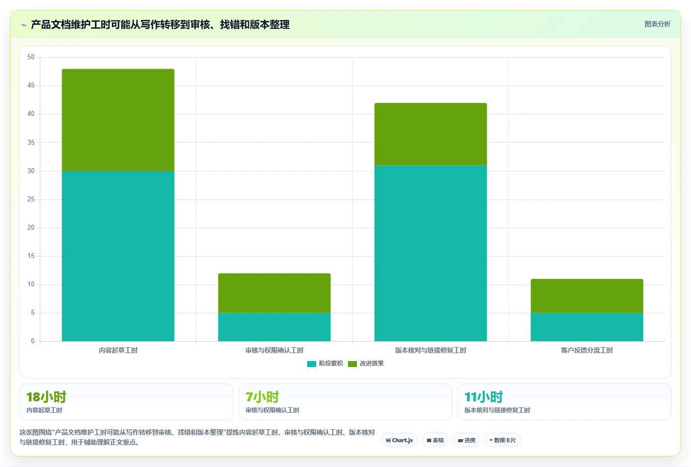The image size is (691, 467).
Task: Toggle the 改进效果 legend swatch
Action: tap(352, 364)
